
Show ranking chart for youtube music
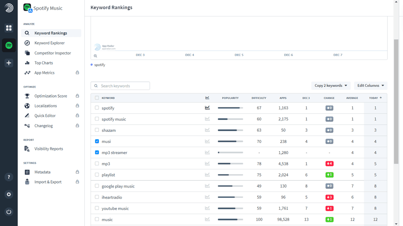click(207, 208)
